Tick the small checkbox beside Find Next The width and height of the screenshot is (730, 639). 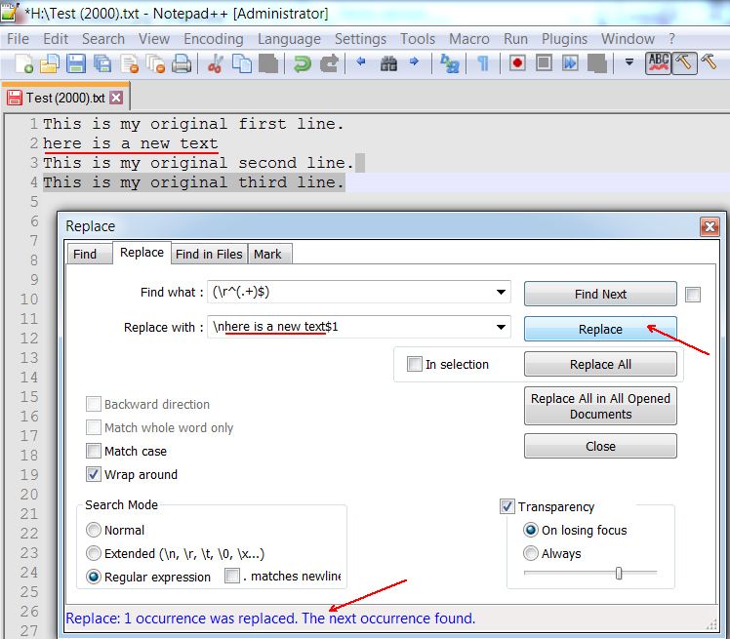[693, 295]
